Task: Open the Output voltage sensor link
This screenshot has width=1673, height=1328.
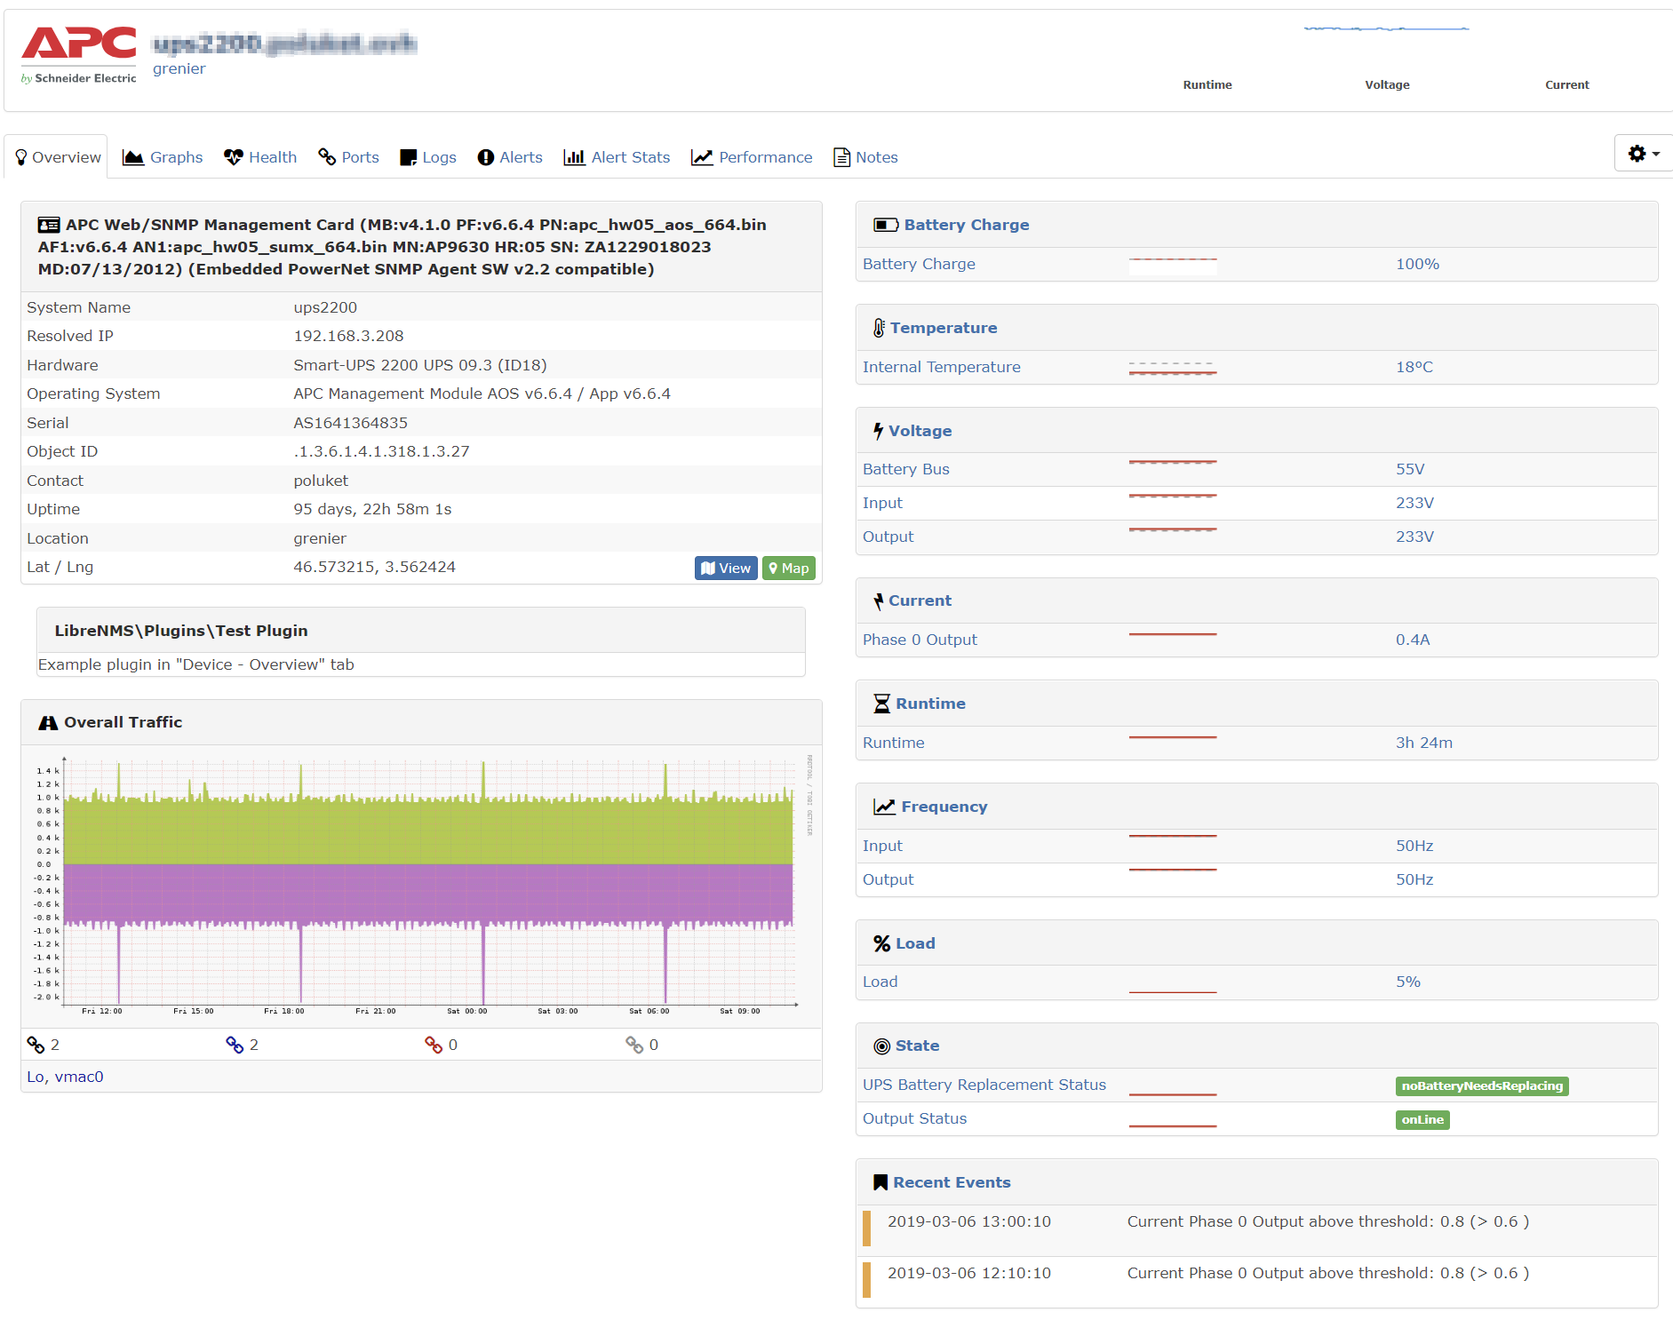Action: click(888, 537)
